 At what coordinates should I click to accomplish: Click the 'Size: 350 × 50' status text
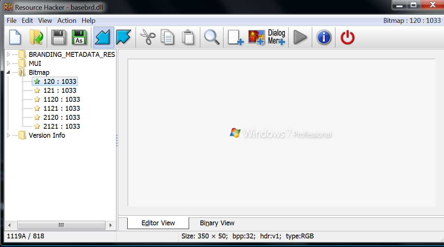point(204,236)
